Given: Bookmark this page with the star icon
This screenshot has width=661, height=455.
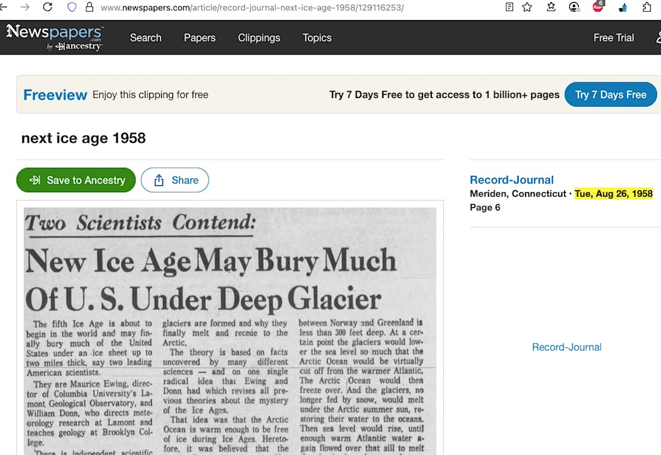Looking at the screenshot, I should pyautogui.click(x=527, y=8).
